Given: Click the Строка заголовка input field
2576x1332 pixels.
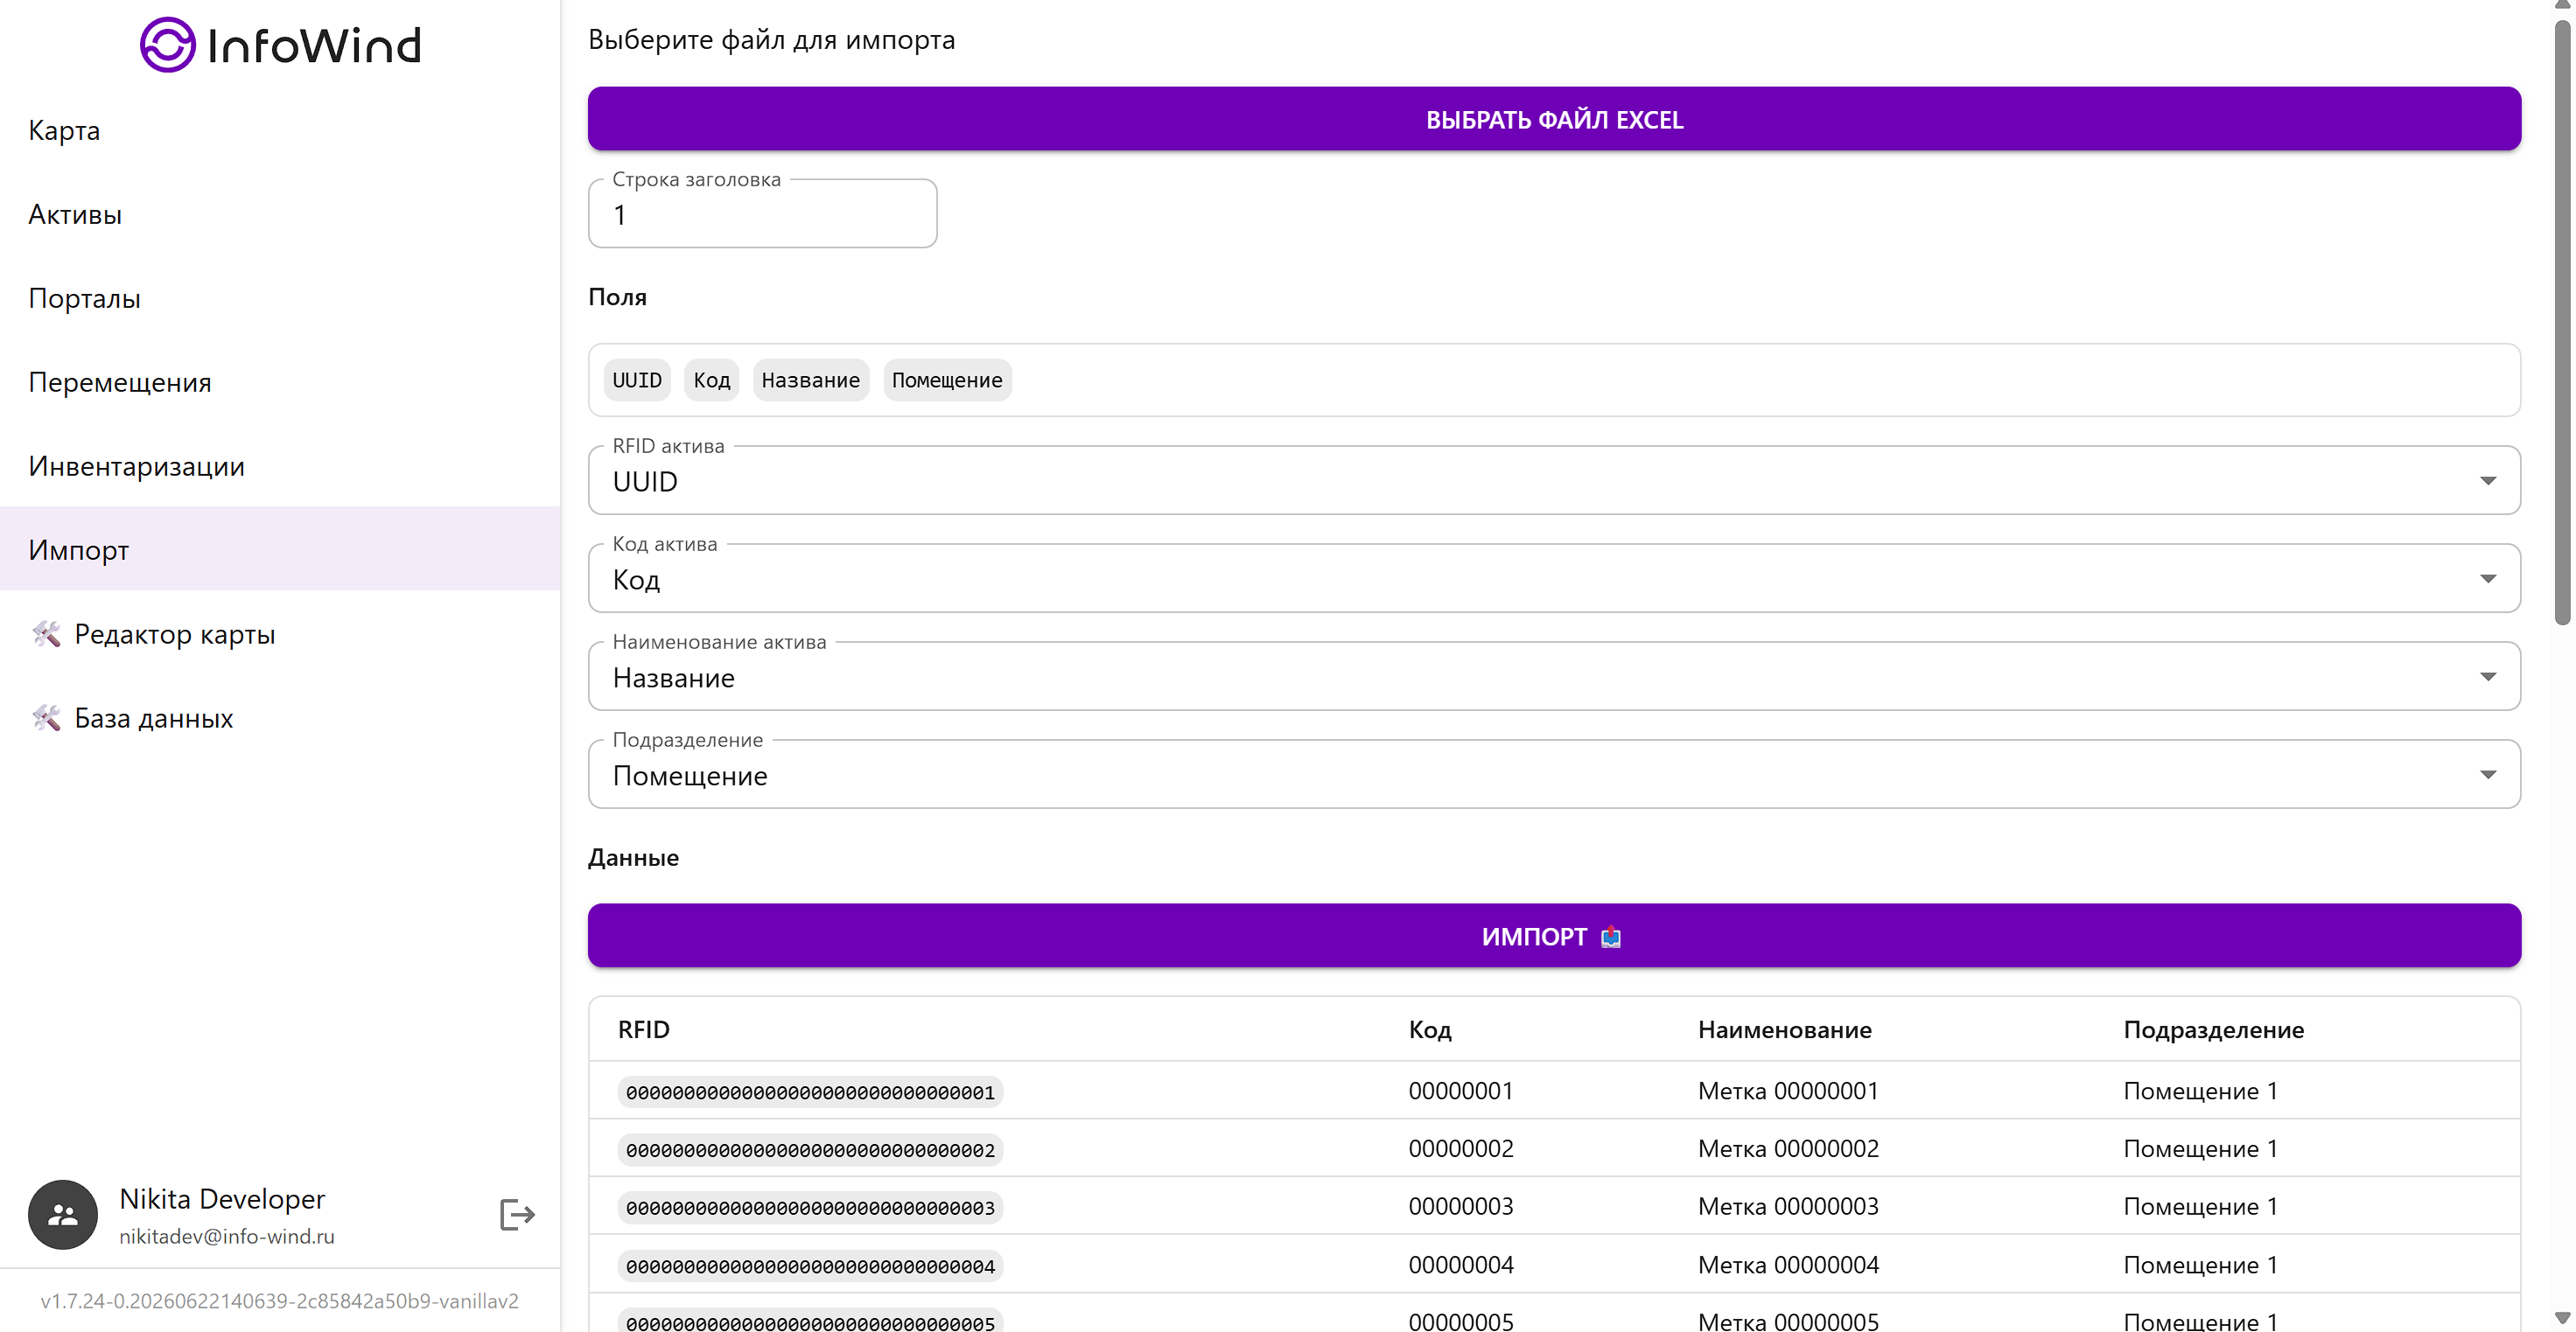Looking at the screenshot, I should click(762, 214).
